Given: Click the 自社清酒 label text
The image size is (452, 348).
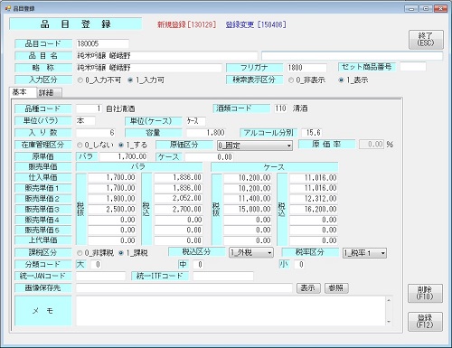Looking at the screenshot, I should click(x=120, y=108).
